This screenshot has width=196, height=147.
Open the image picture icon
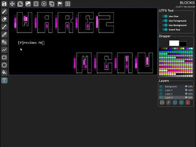click(28, 4)
